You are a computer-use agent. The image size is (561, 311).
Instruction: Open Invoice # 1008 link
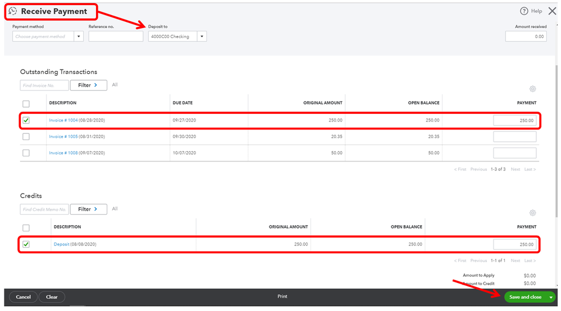(x=63, y=153)
